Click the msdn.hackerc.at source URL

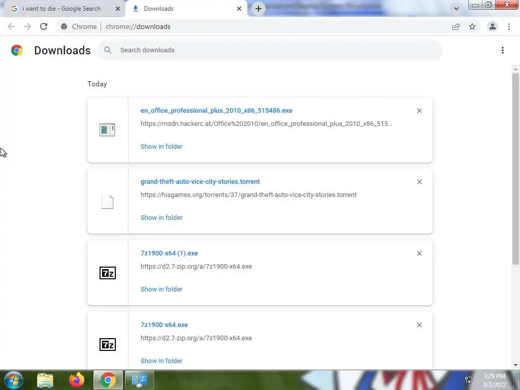(x=266, y=124)
